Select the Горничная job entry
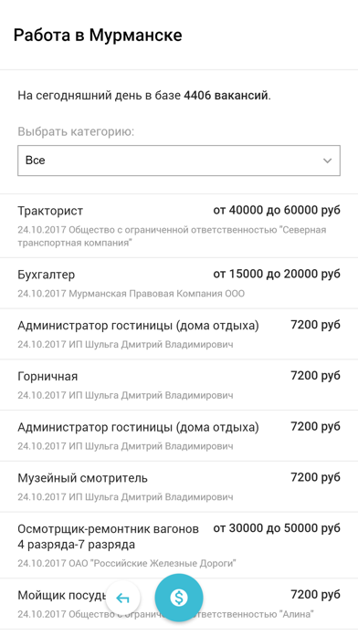Viewport: 358px width, 635px height. tap(179, 385)
